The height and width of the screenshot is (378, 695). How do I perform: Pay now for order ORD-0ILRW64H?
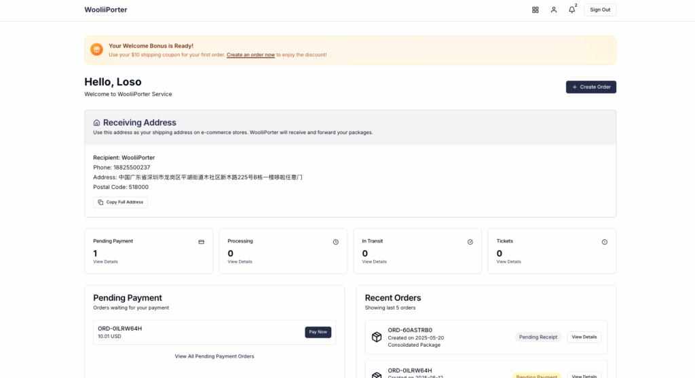point(318,332)
